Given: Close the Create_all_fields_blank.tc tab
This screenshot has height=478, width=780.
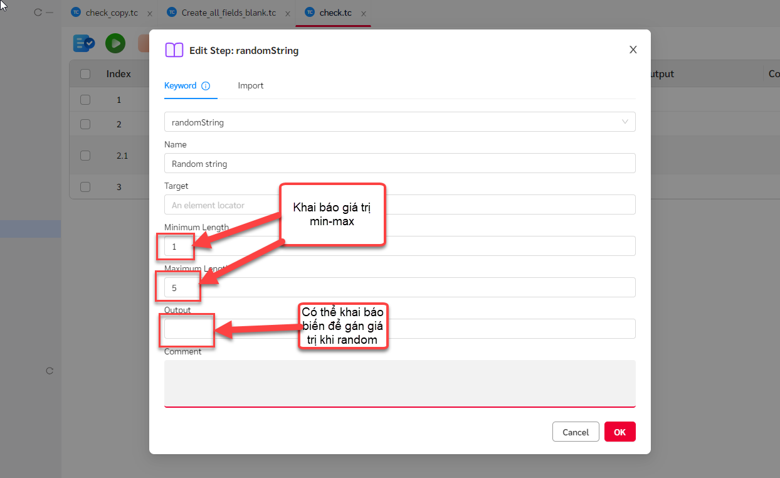Looking at the screenshot, I should pyautogui.click(x=287, y=13).
